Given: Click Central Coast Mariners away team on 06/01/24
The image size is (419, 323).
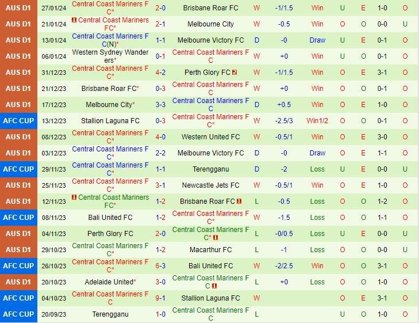Looking at the screenshot, I should (210, 56).
